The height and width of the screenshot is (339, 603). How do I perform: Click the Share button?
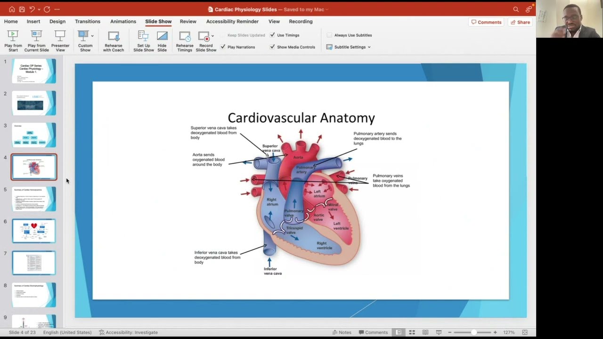coord(520,22)
